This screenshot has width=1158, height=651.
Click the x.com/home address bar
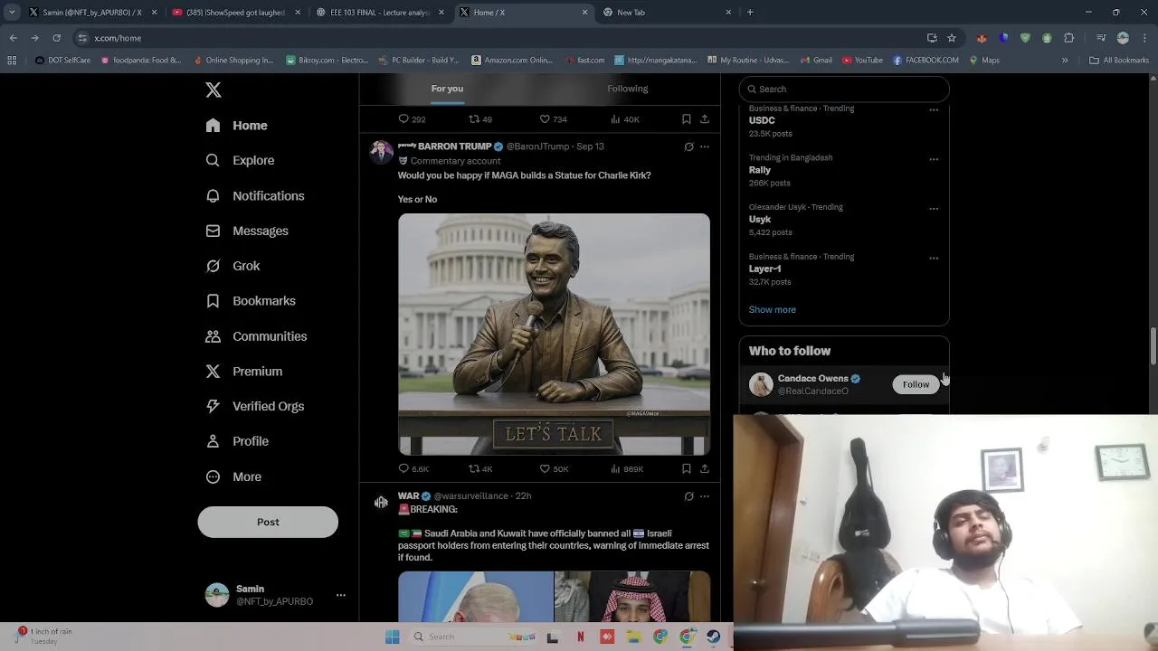tap(507, 38)
